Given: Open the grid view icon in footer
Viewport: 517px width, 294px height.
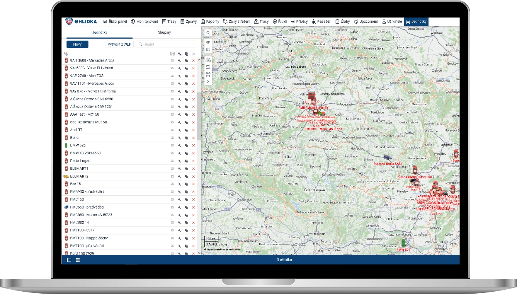Looking at the screenshot, I should click(78, 260).
